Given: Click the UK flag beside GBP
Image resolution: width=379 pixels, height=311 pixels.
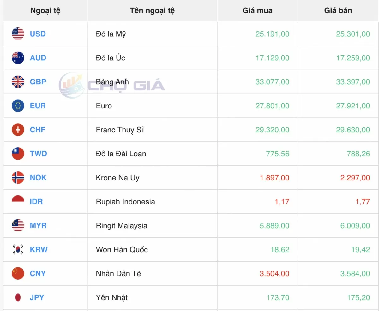Looking at the screenshot, I should pyautogui.click(x=18, y=82).
